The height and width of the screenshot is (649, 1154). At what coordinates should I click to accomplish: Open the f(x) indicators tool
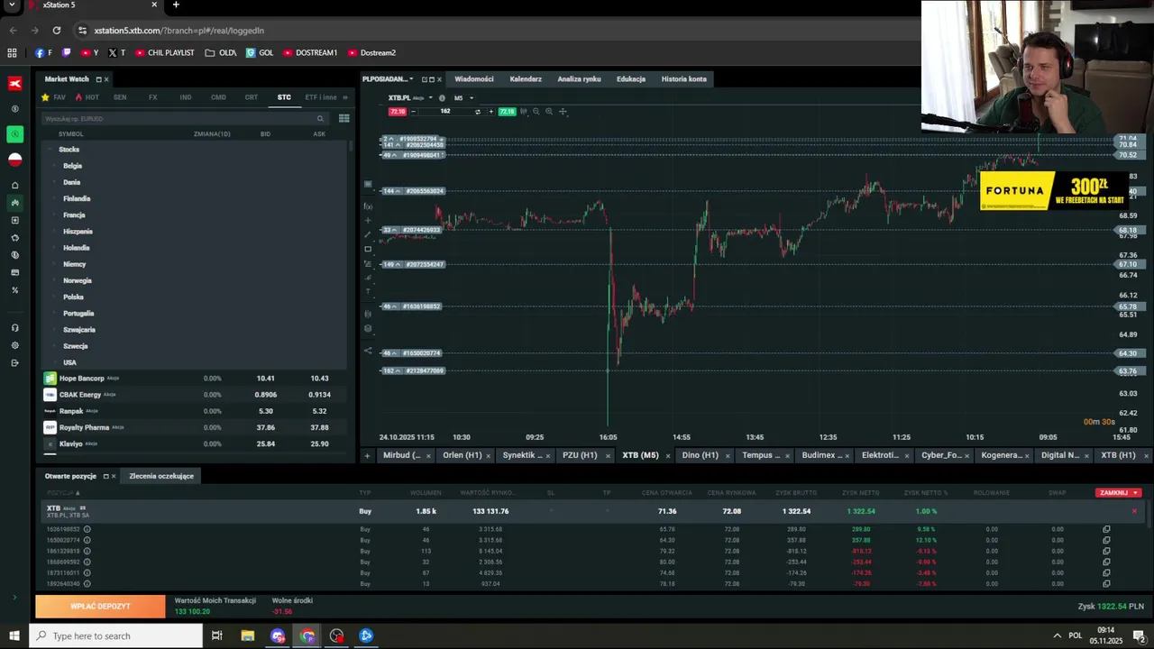[368, 206]
